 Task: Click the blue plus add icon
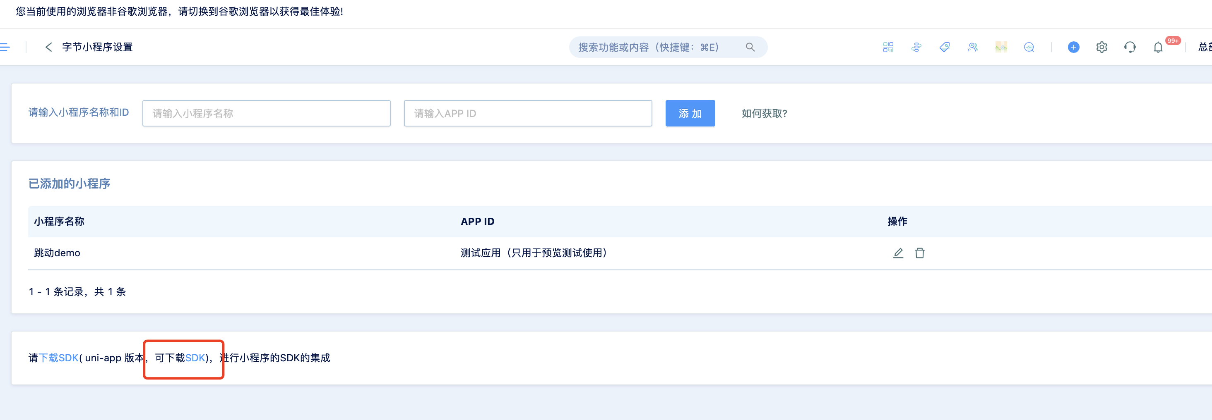coord(1073,47)
